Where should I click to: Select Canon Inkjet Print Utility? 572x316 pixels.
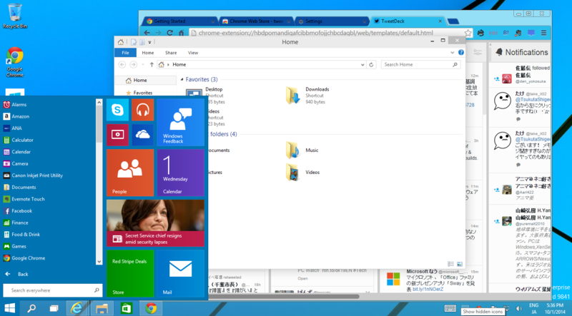37,175
